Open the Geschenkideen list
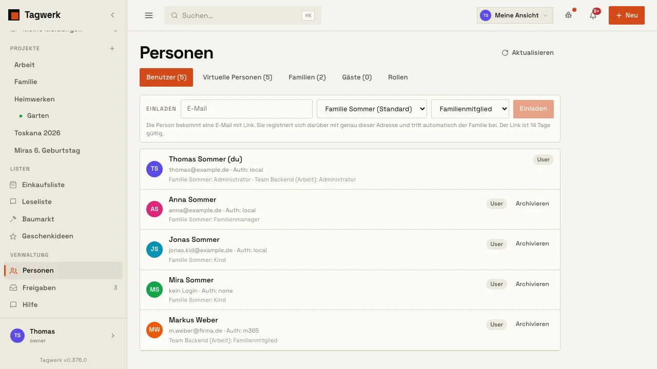Viewport: 657px width, 369px height. point(63,236)
